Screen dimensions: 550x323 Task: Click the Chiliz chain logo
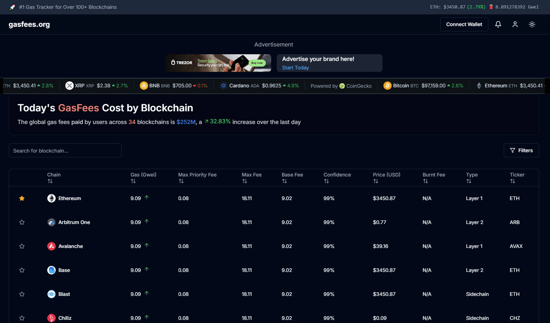click(x=51, y=318)
